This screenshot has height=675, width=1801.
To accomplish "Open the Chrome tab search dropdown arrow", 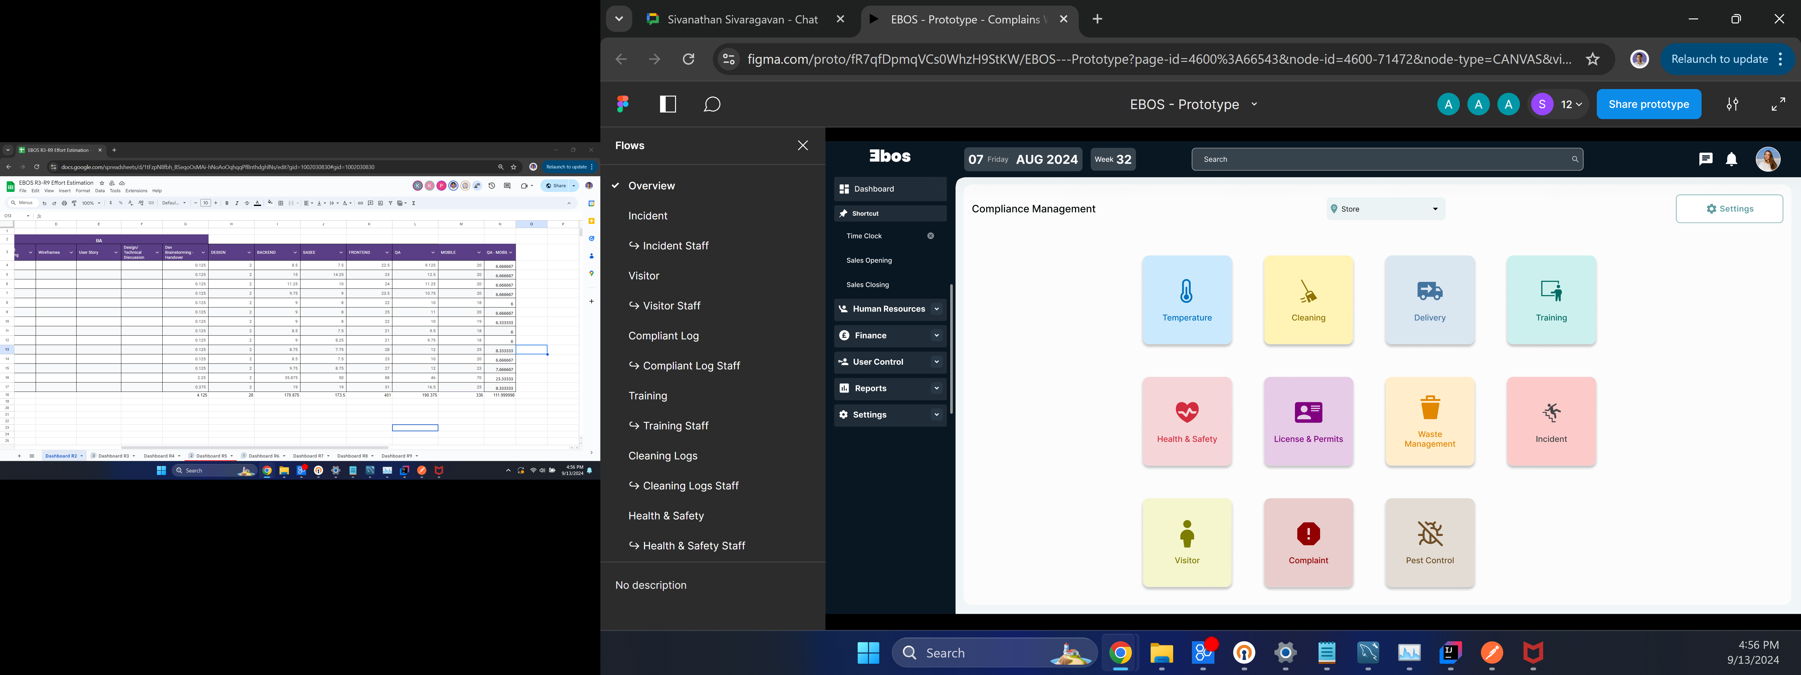I will (x=619, y=19).
